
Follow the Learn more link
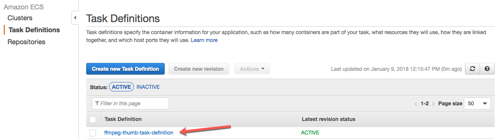pyautogui.click(x=204, y=40)
